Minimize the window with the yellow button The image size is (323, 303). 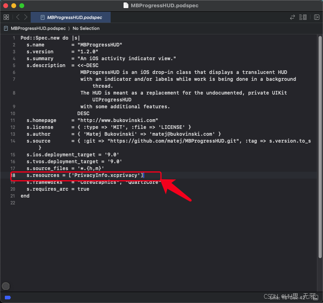[14, 6]
